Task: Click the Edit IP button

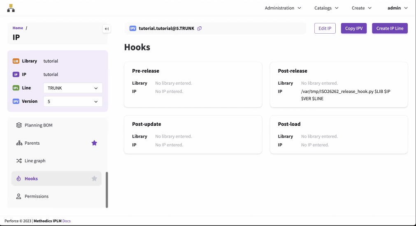Action: click(x=325, y=28)
